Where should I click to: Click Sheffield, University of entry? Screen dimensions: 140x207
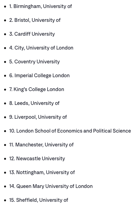click(x=39, y=200)
